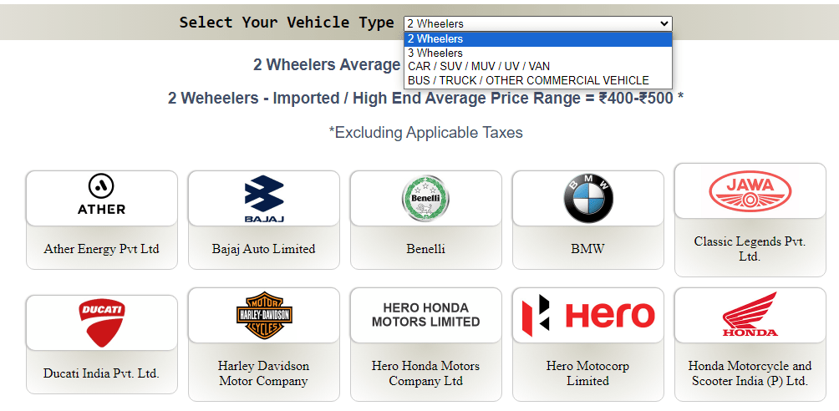Click the BMW roundel logo
The width and height of the screenshot is (839, 411).
(x=588, y=199)
